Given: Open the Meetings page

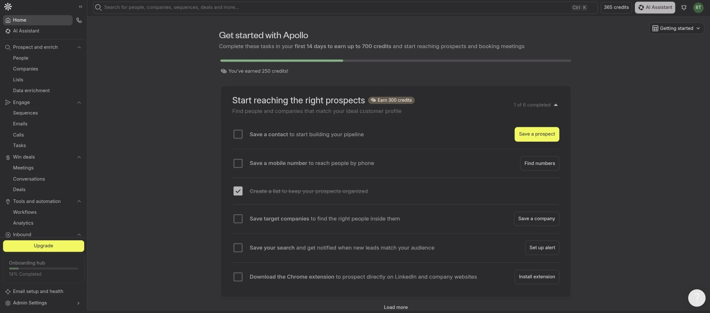Looking at the screenshot, I should (23, 168).
